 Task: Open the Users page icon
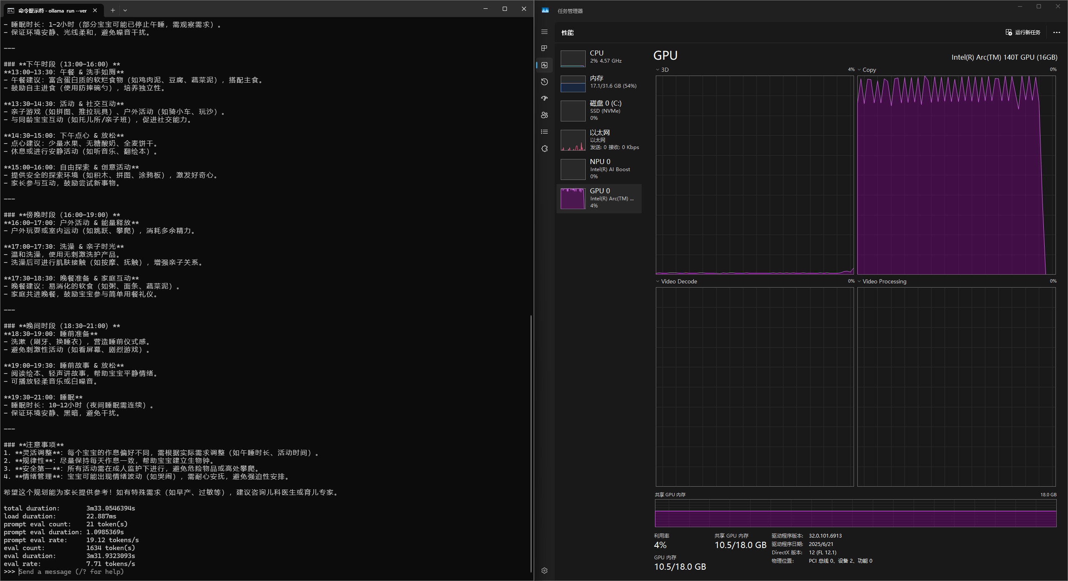[x=544, y=115]
